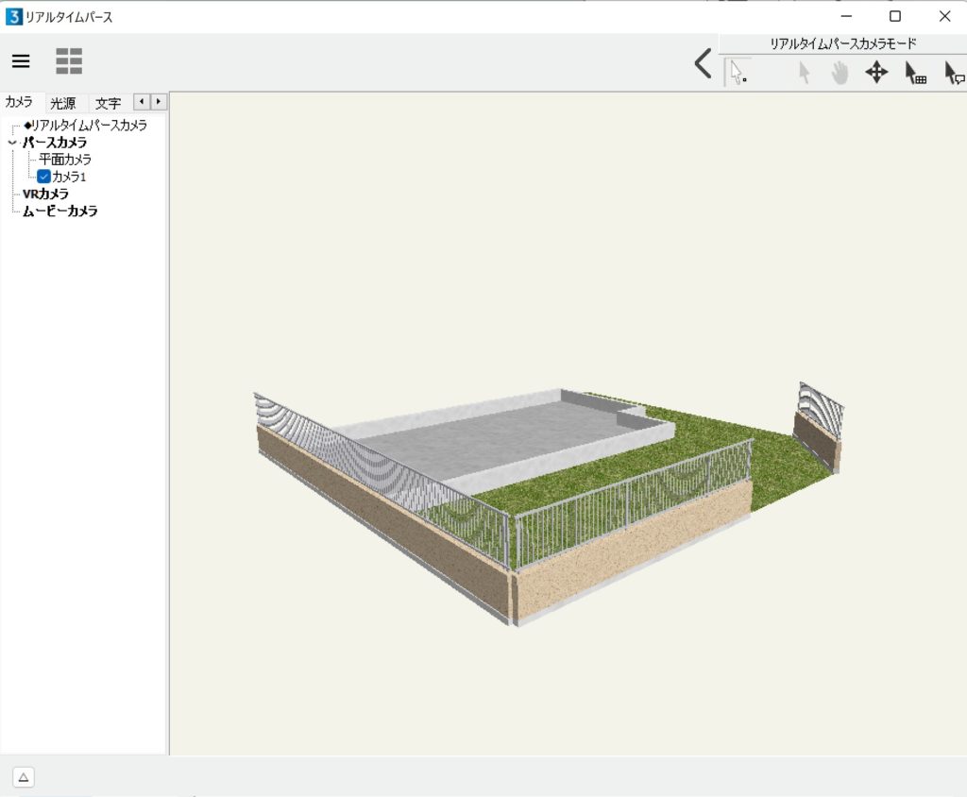Click the left chevron collapse arrow
This screenshot has width=967, height=797.
[703, 64]
